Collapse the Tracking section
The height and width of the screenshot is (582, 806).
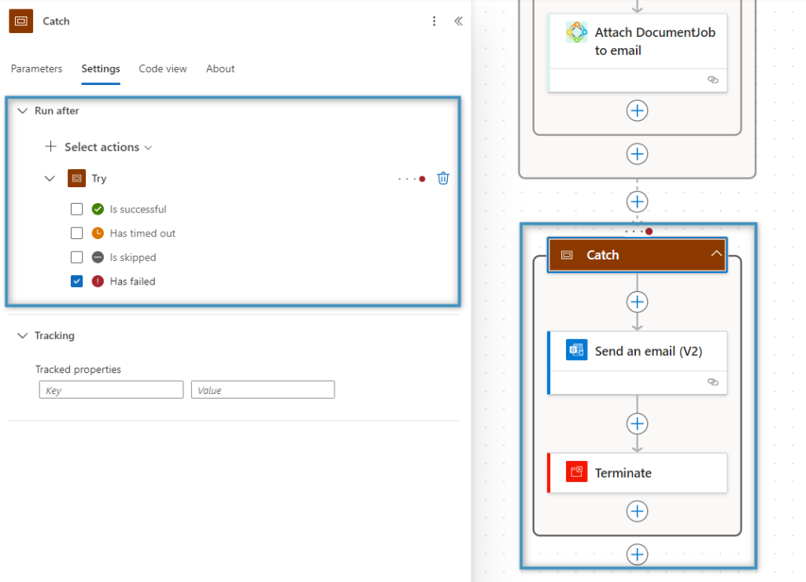click(23, 335)
